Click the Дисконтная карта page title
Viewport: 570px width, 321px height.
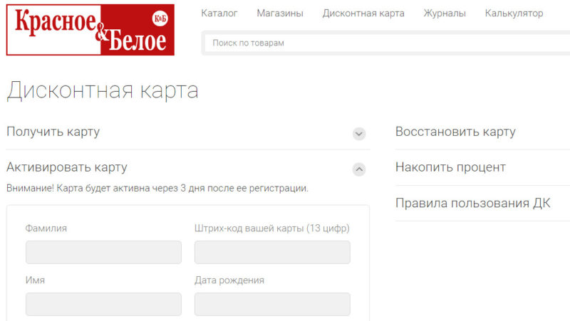click(x=103, y=91)
